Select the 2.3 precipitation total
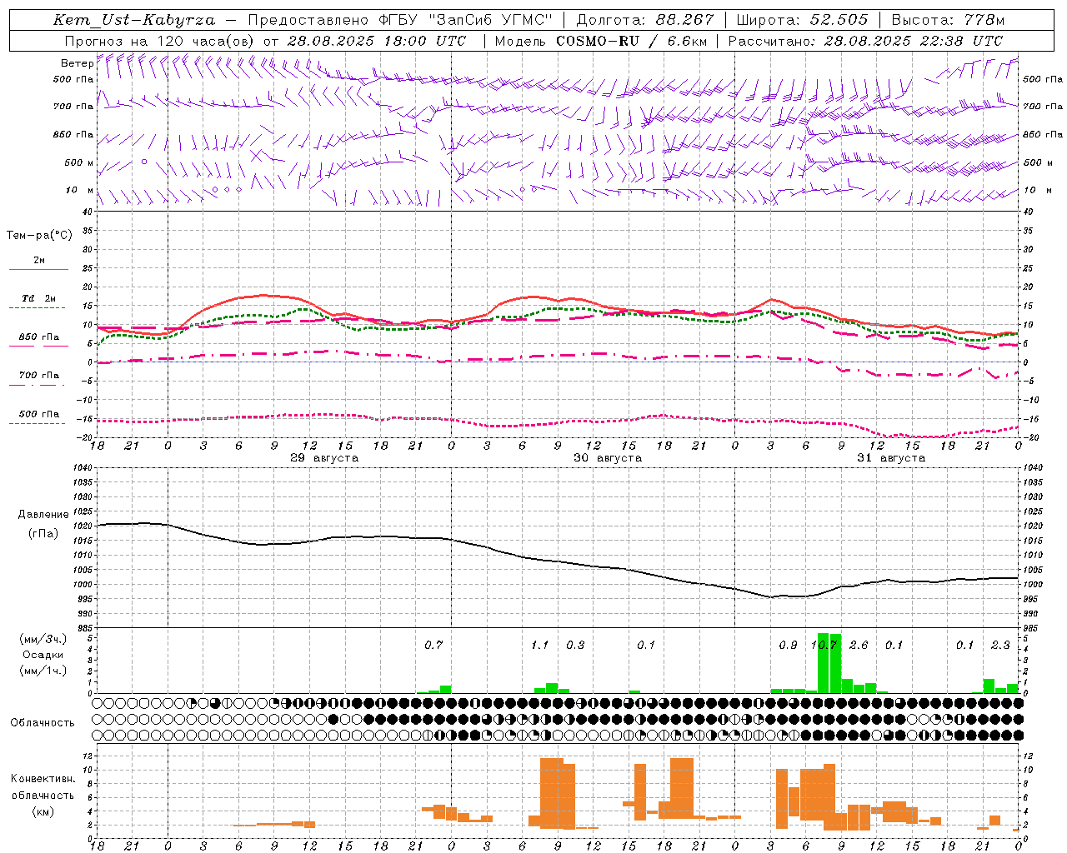The height and width of the screenshot is (853, 1067). [1000, 645]
